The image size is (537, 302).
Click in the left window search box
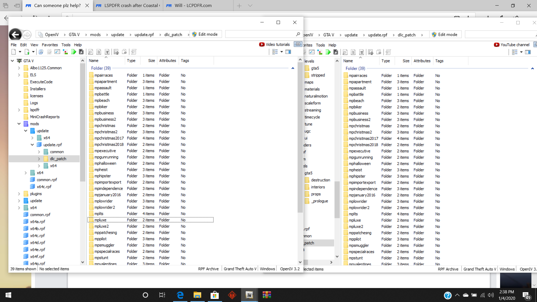click(260, 34)
